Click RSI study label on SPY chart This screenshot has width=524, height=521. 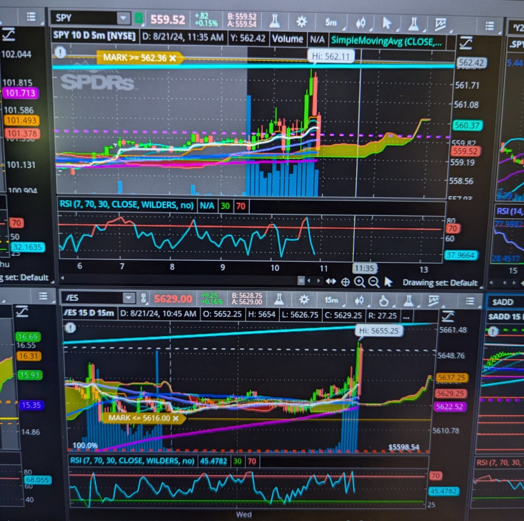click(x=126, y=205)
